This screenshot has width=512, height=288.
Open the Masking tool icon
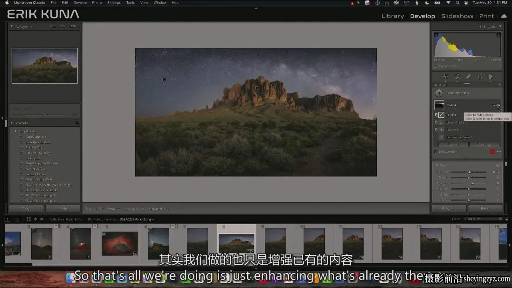point(490,76)
